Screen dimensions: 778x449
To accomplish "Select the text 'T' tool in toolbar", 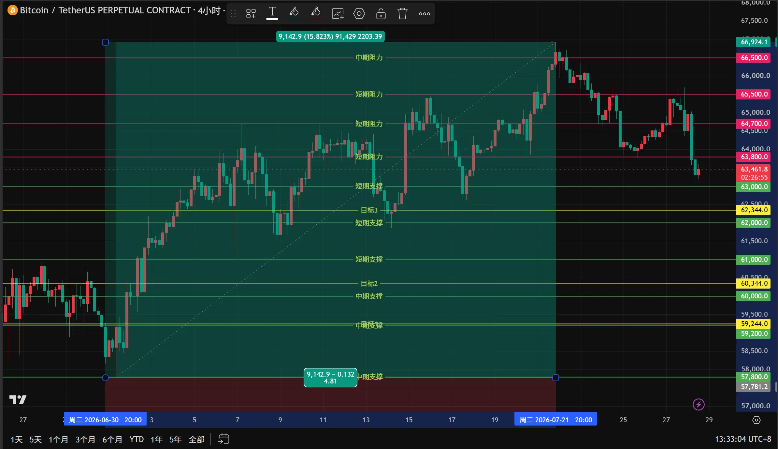I will (x=272, y=13).
